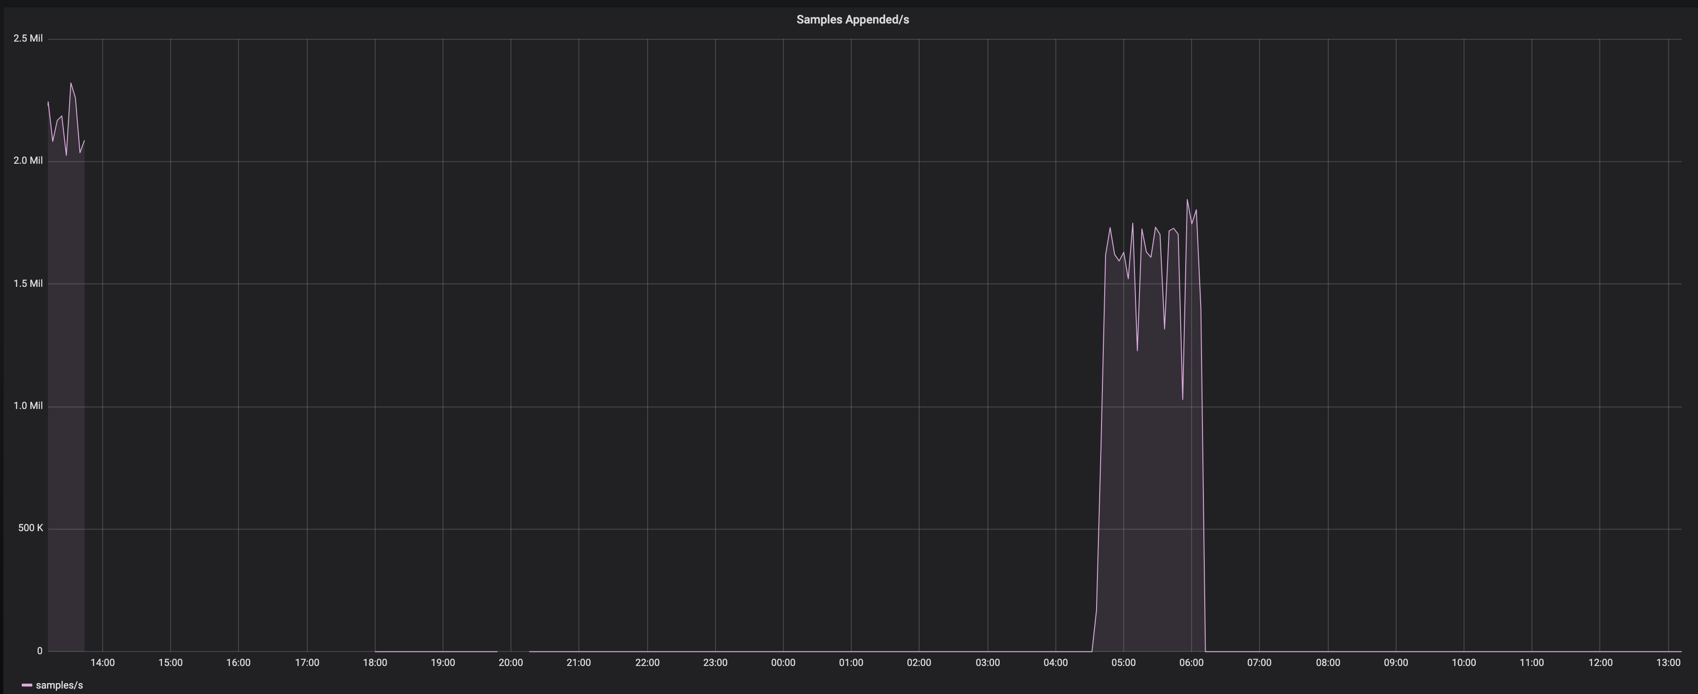The height and width of the screenshot is (694, 1698).
Task: Click the shaded region under the leftmost peak
Action: [66, 395]
